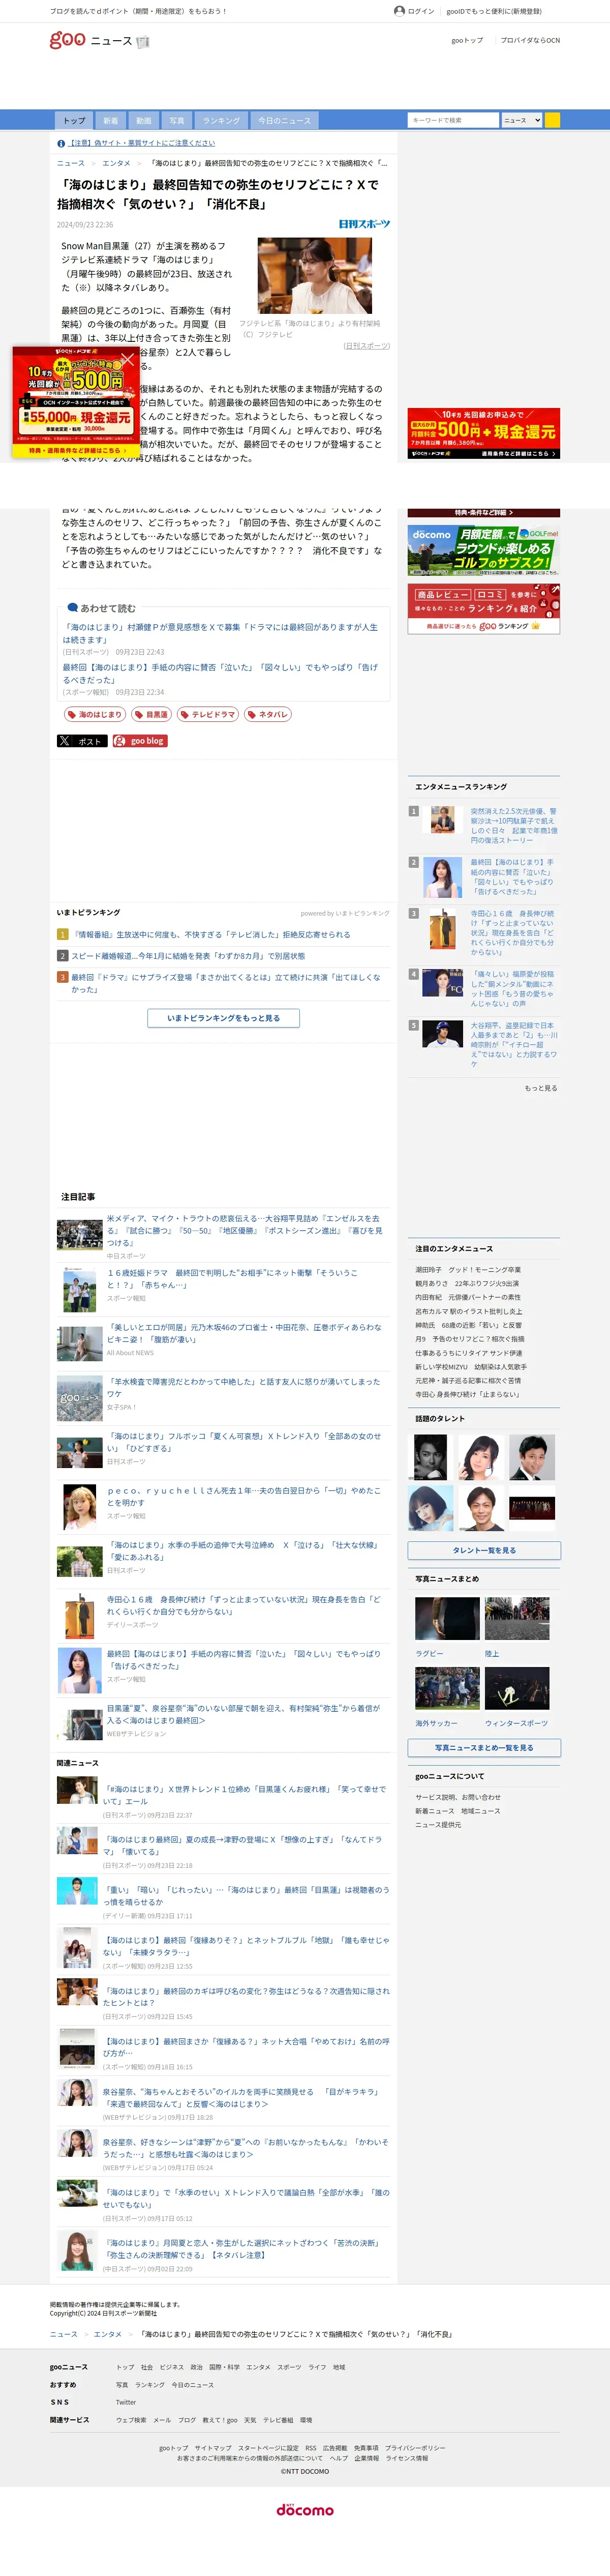
Task: Click the エンタメ breadcrumb link
Action: [x=116, y=163]
